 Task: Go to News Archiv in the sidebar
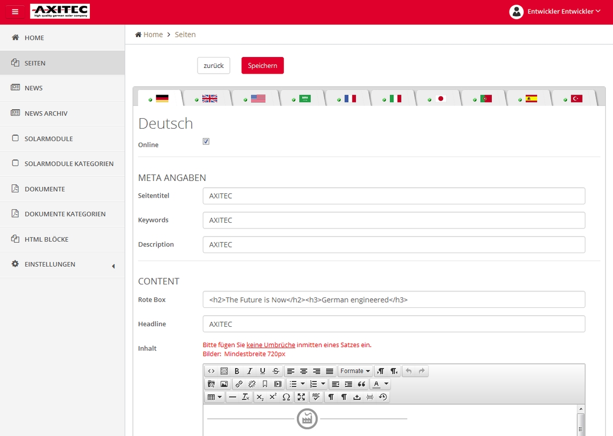62,113
